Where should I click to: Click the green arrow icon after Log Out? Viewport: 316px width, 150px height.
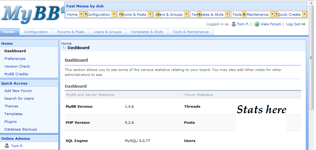coord(303,24)
